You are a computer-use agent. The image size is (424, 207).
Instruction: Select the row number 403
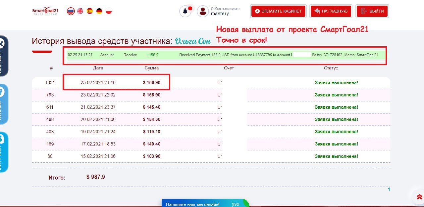[50, 132]
